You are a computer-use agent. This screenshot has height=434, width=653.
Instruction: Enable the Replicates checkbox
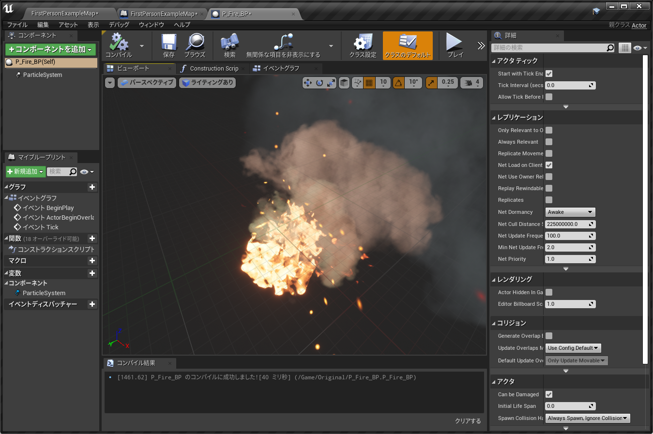[549, 200]
